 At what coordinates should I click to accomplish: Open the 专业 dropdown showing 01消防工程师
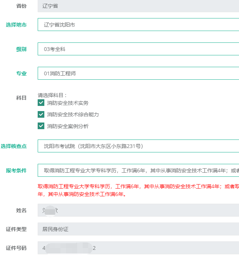click(x=138, y=73)
